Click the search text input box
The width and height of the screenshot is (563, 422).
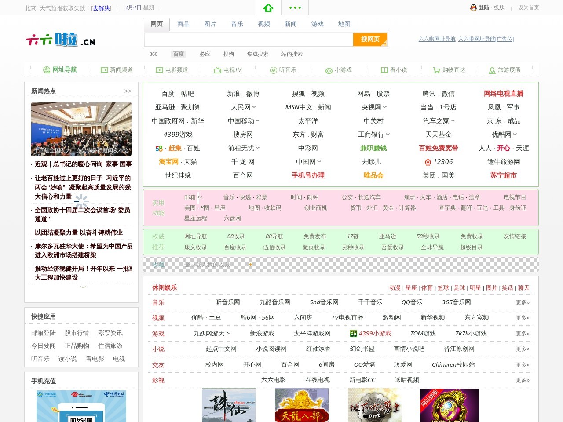pos(249,40)
